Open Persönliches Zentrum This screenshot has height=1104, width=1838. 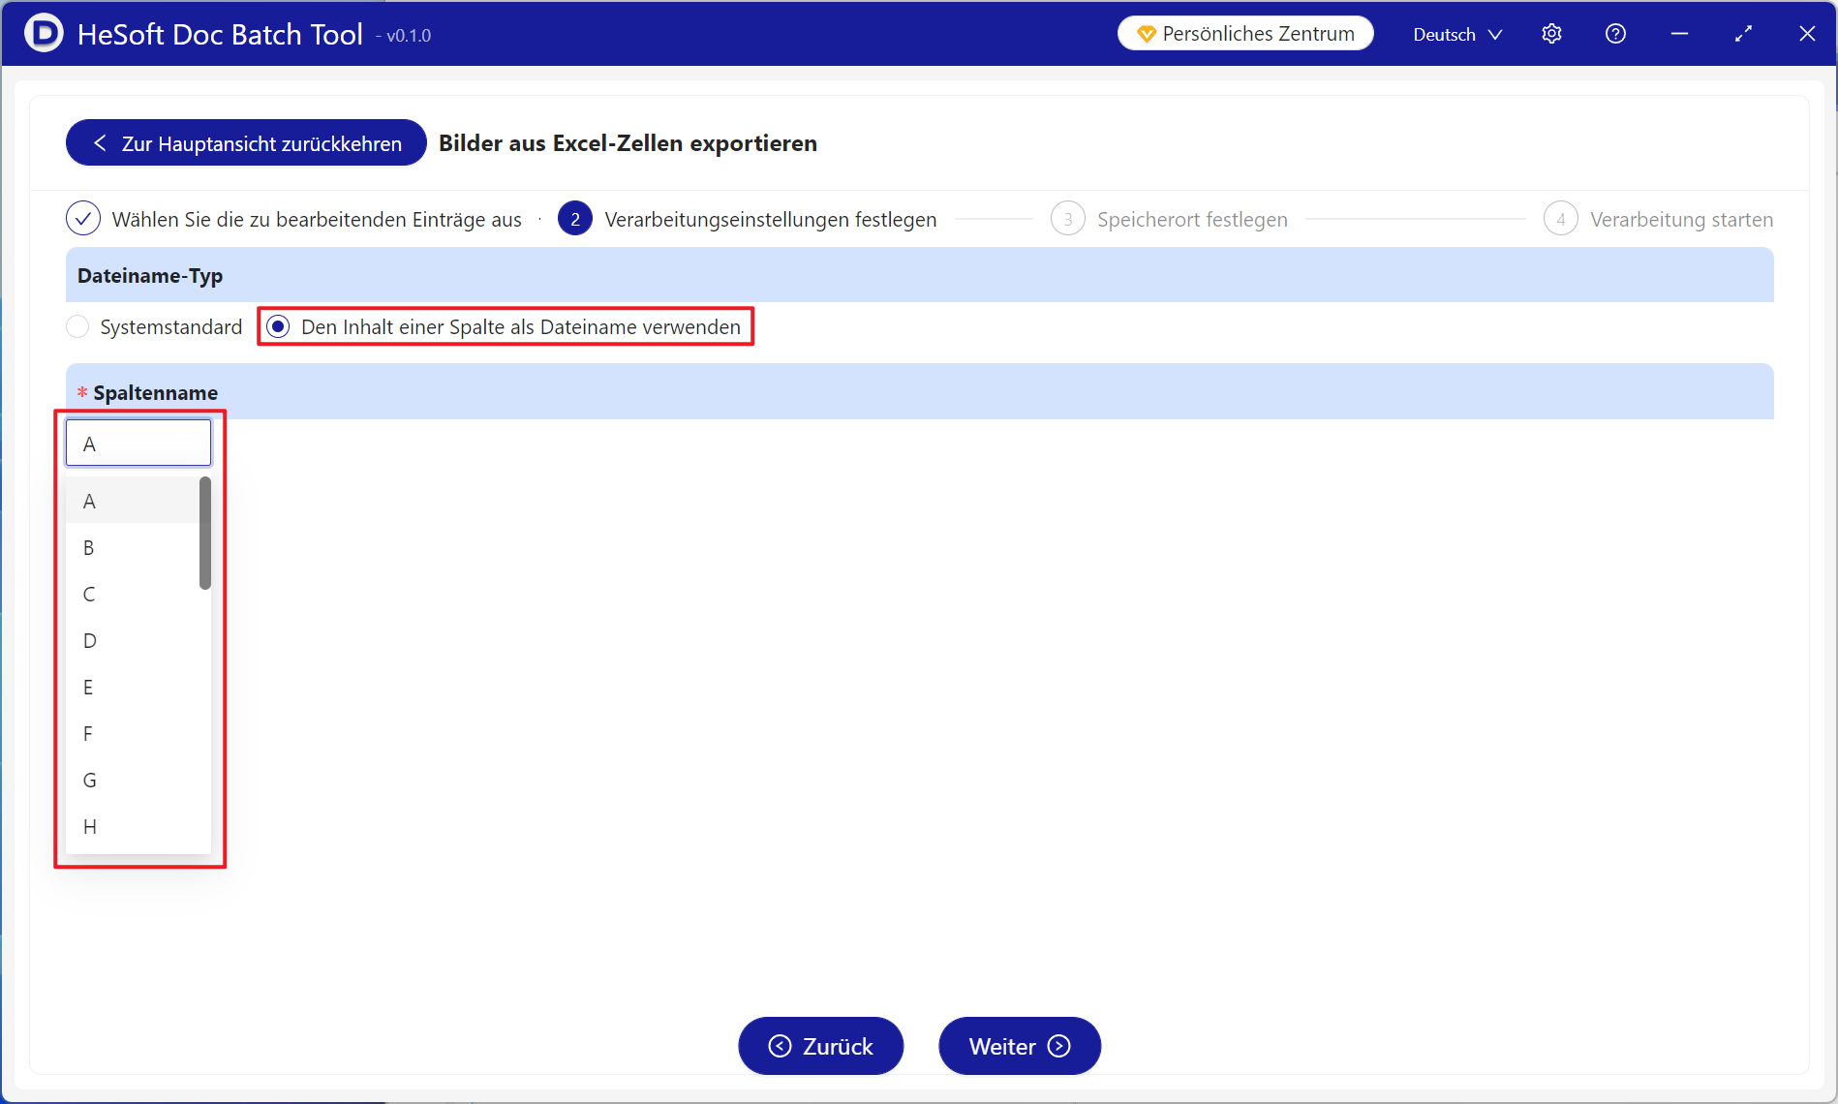[x=1245, y=34]
